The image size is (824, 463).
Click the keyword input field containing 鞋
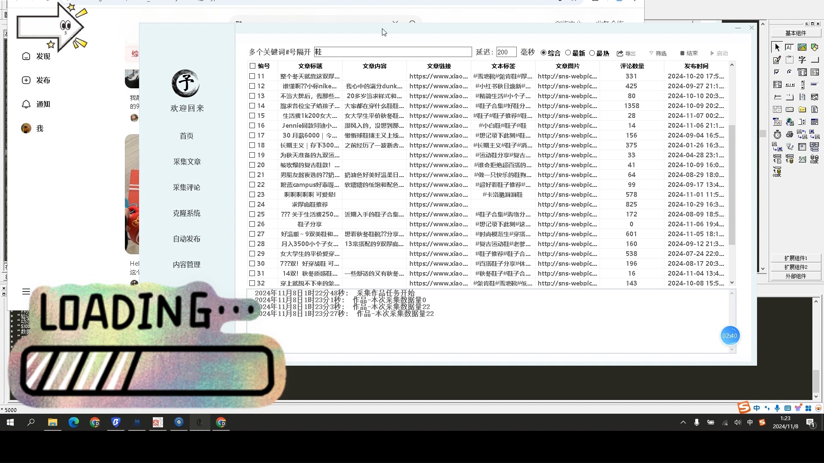pyautogui.click(x=393, y=52)
